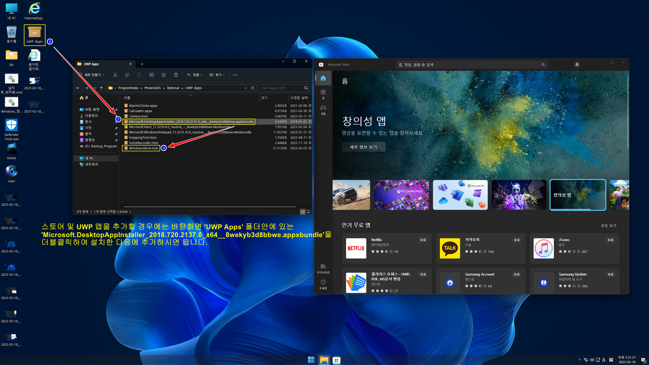Image resolution: width=649 pixels, height=365 pixels.
Task: Select the UWP Apps folder icon on desktop
Action: pyautogui.click(x=34, y=35)
